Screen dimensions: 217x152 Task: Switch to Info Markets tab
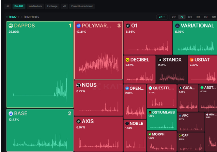[x=35, y=6]
